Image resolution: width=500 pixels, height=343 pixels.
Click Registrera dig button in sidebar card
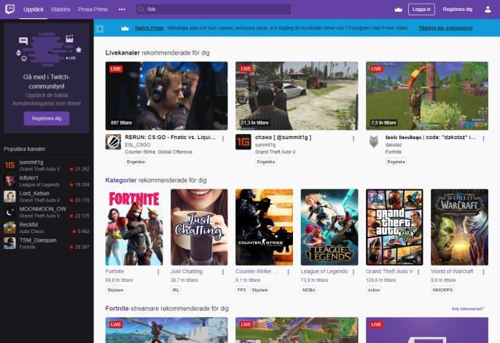click(47, 119)
